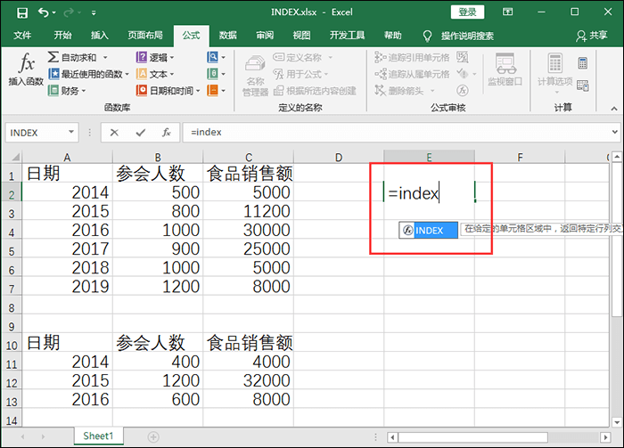The width and height of the screenshot is (624, 448).
Task: Switch to the 页面布局 ribbon tab
Action: [x=144, y=36]
